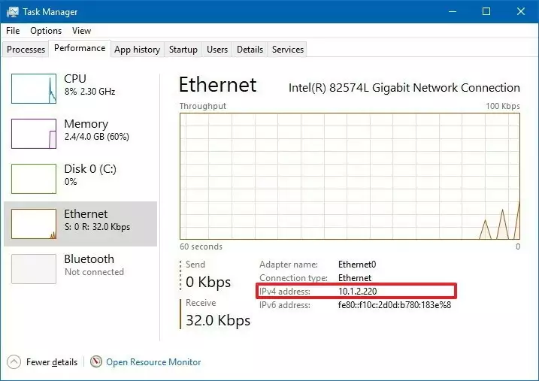Select the Memory usage graph thumbnail

34,134
